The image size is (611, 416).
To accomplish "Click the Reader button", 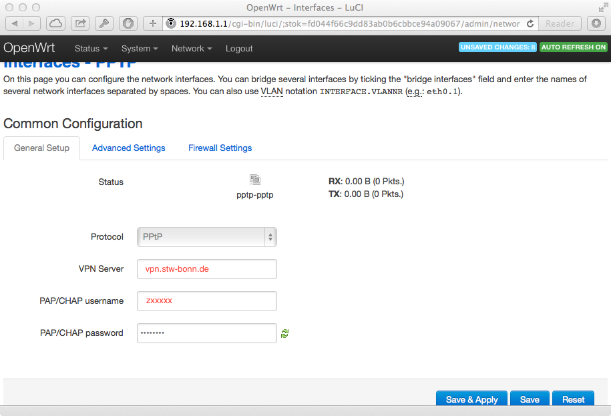I will click(x=560, y=24).
